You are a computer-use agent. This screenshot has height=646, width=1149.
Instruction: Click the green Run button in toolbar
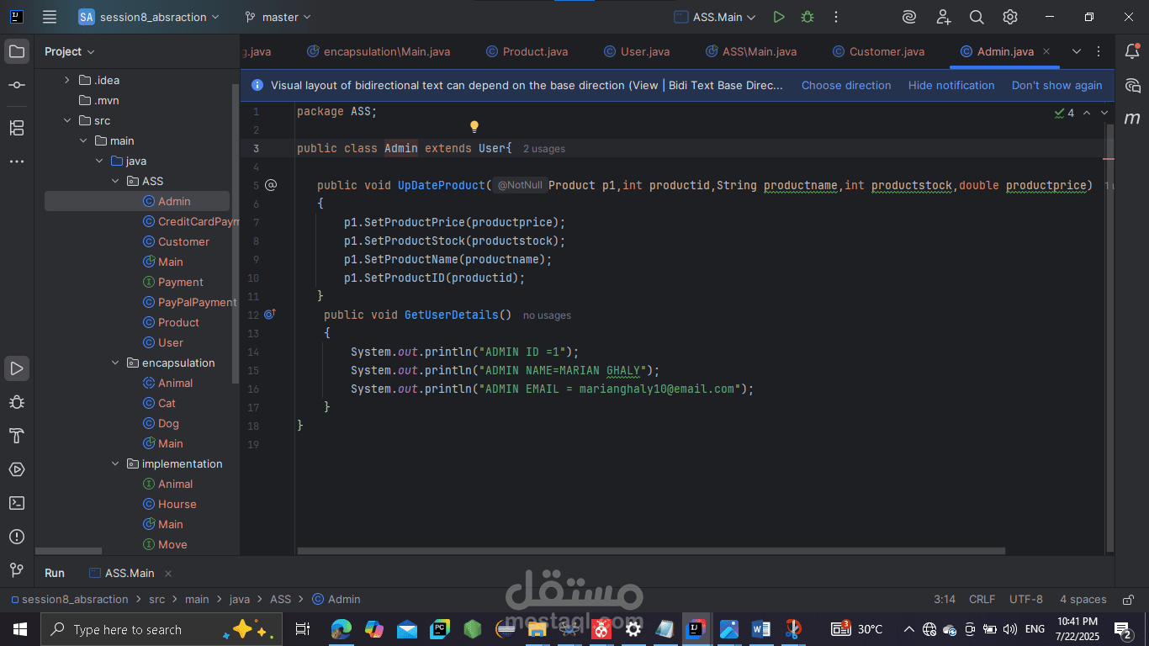click(x=779, y=17)
